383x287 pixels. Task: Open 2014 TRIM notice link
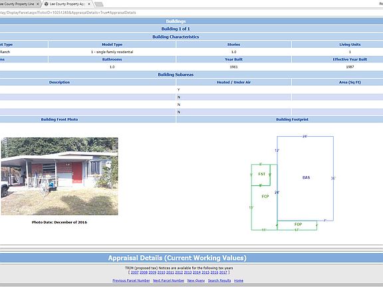197,272
